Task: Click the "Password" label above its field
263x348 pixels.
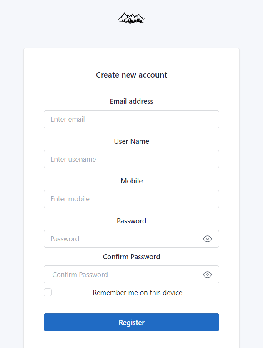Action: click(131, 221)
